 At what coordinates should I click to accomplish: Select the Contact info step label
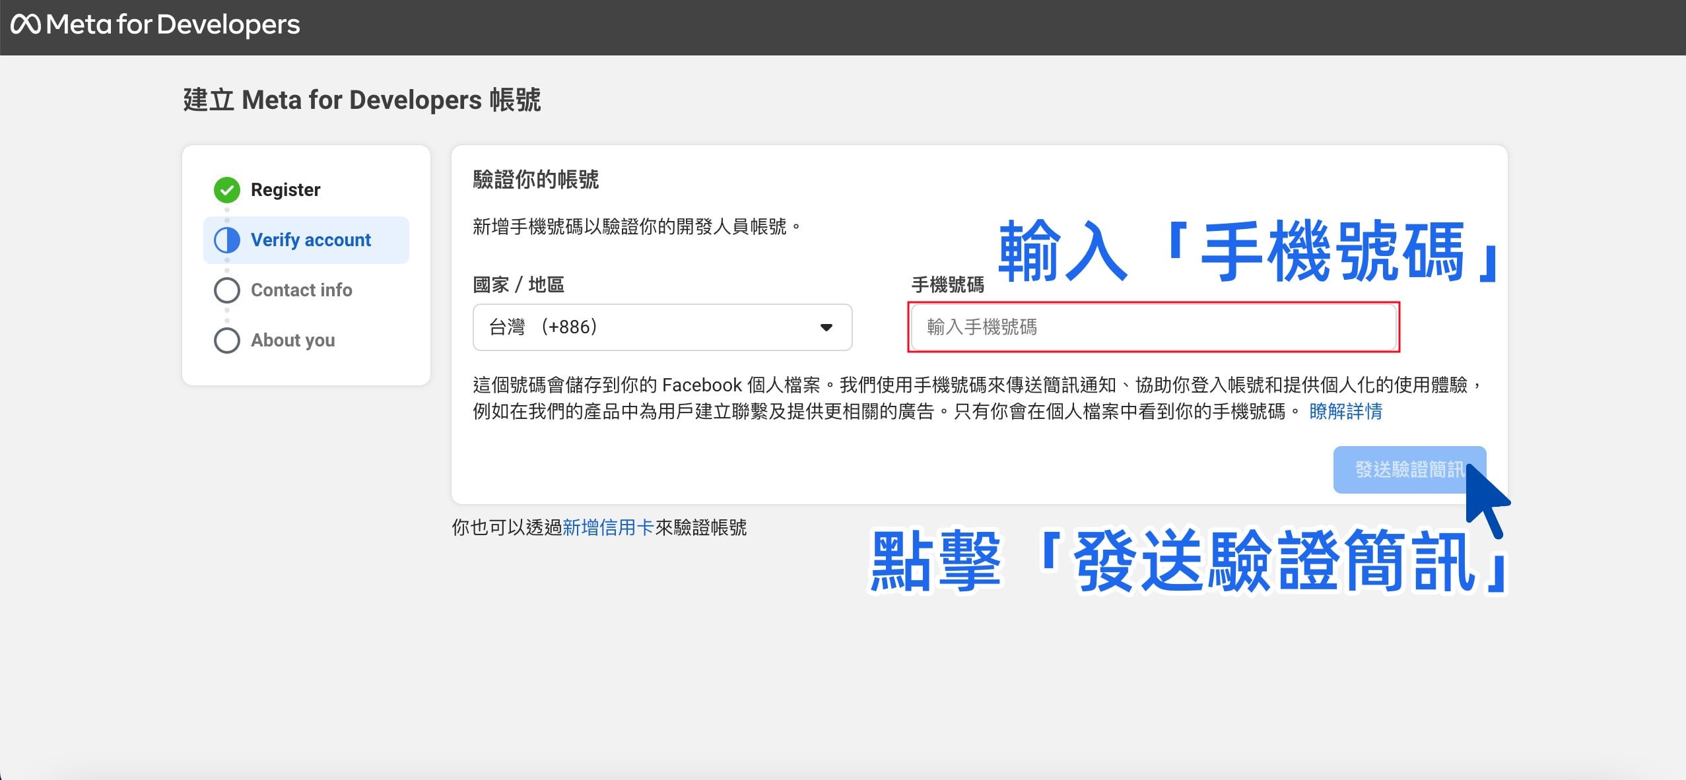pyautogui.click(x=301, y=290)
